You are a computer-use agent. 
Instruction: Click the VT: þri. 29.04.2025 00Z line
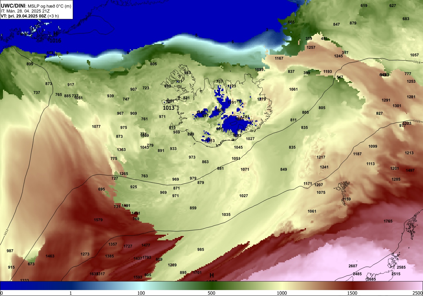(x=30, y=16)
